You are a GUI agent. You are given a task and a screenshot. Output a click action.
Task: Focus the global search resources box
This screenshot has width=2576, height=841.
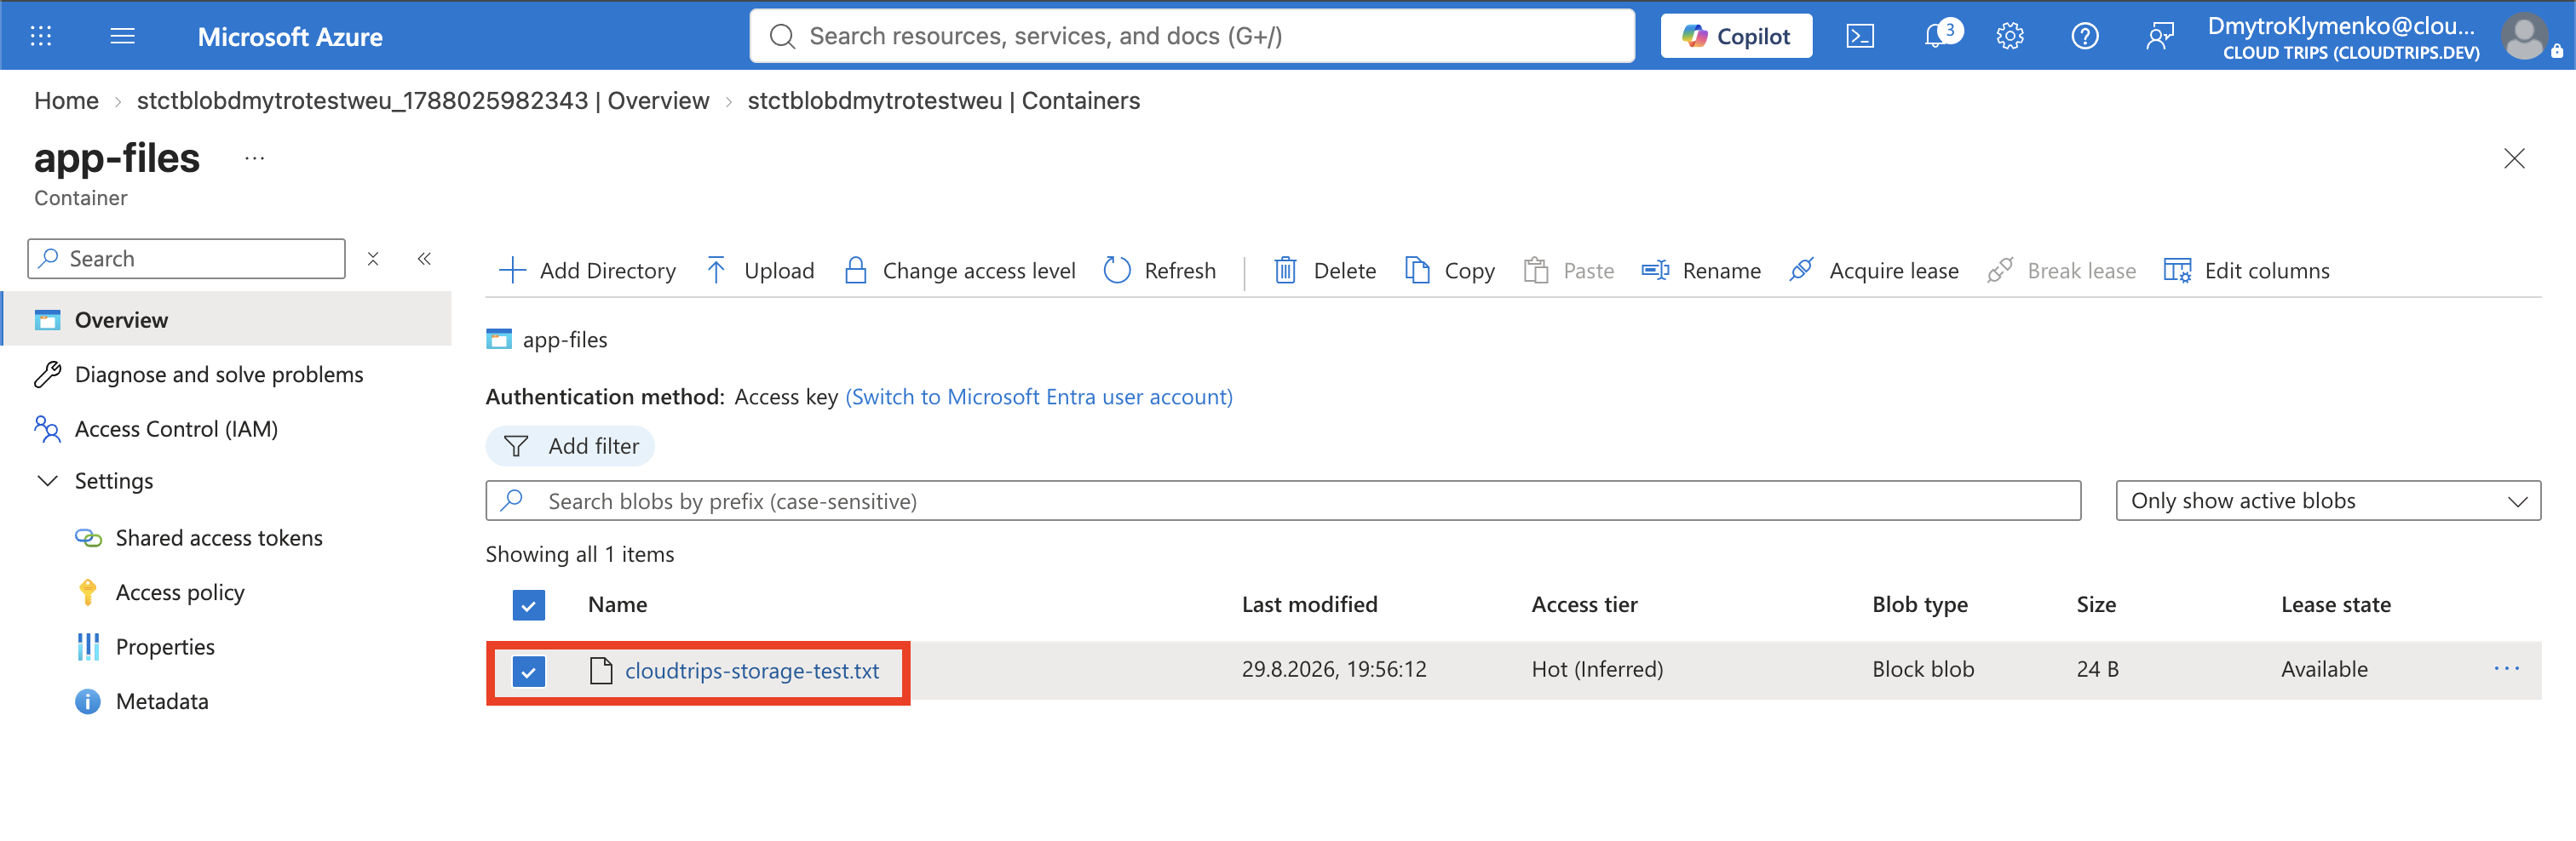tap(1192, 36)
